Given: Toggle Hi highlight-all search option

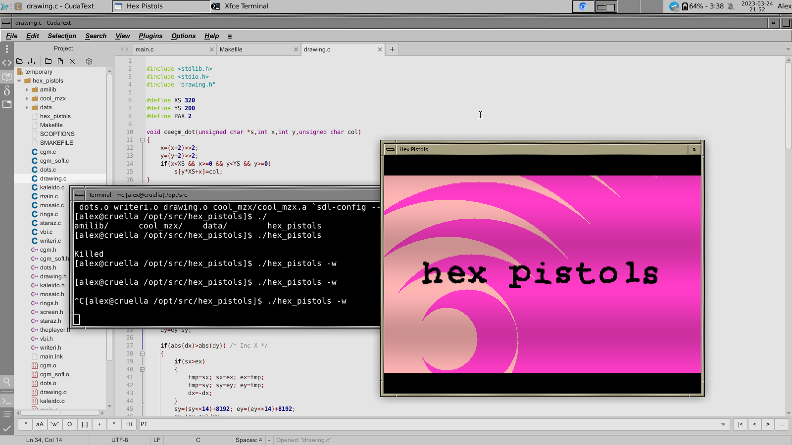Looking at the screenshot, I should point(129,424).
